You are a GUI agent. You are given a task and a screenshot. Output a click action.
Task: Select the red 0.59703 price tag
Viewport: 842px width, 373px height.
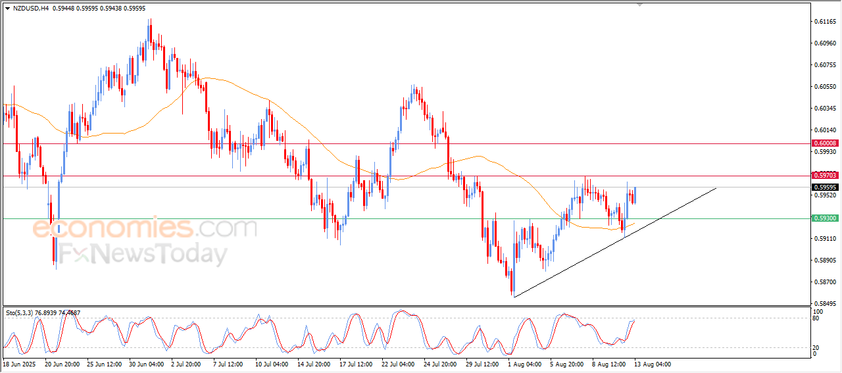coord(825,176)
